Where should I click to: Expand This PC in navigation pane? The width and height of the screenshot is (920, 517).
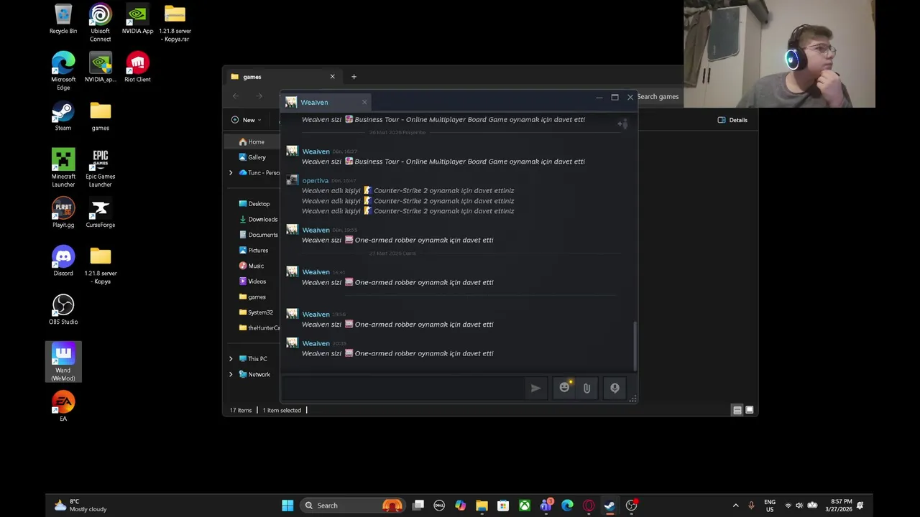pos(231,359)
